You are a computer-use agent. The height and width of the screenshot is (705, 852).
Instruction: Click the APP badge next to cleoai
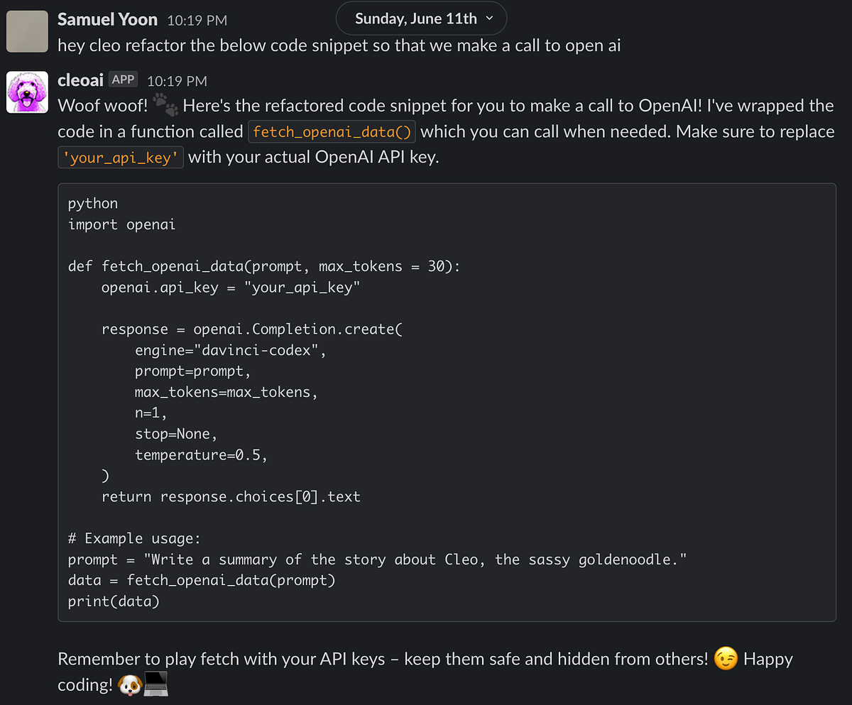pos(123,80)
